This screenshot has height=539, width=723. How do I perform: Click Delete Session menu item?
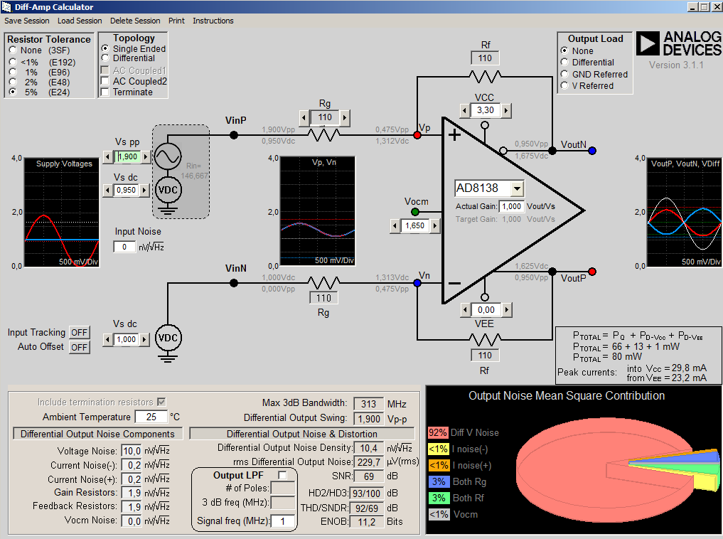(x=135, y=21)
